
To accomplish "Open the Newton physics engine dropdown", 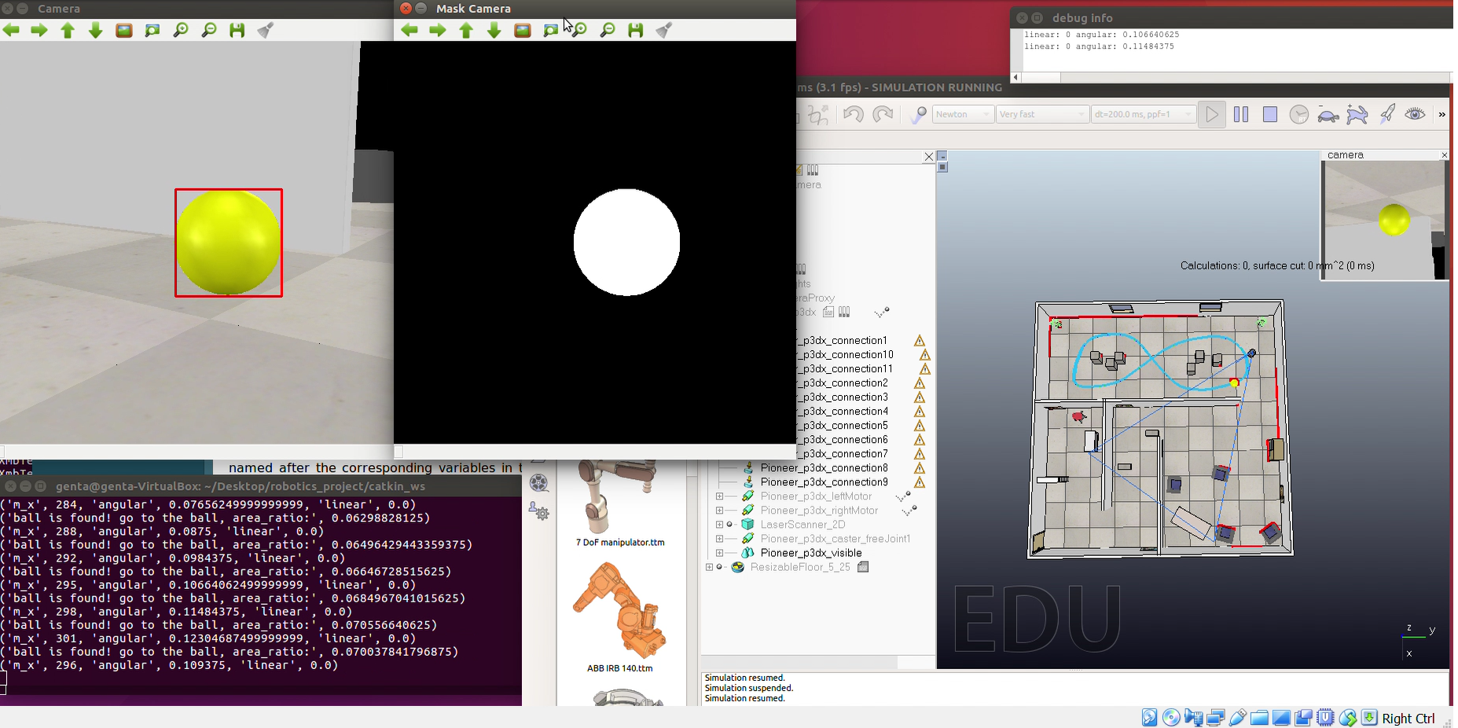I will pos(963,115).
